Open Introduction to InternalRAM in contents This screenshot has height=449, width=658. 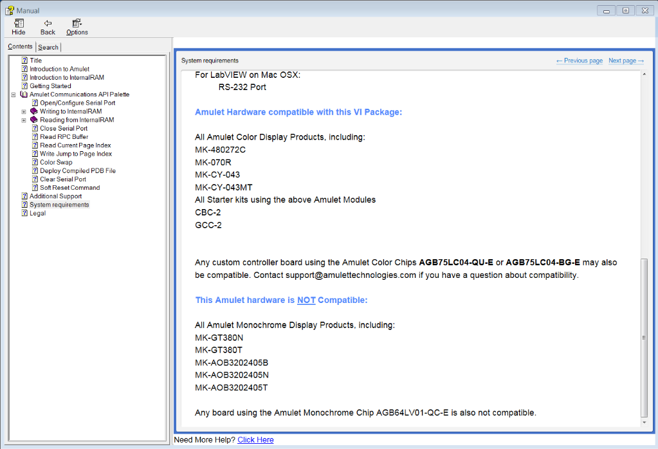coord(67,77)
